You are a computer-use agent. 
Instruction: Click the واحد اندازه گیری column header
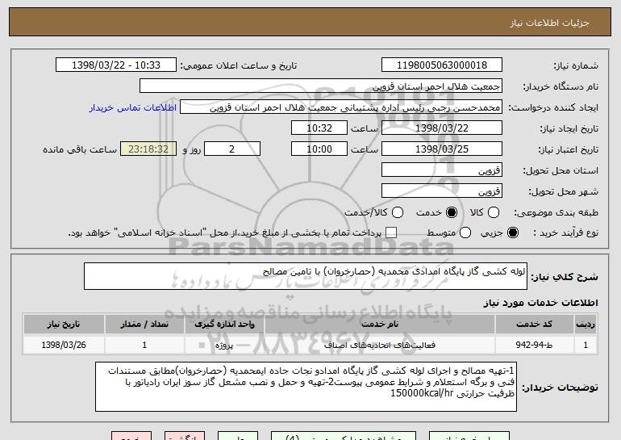pyautogui.click(x=224, y=325)
